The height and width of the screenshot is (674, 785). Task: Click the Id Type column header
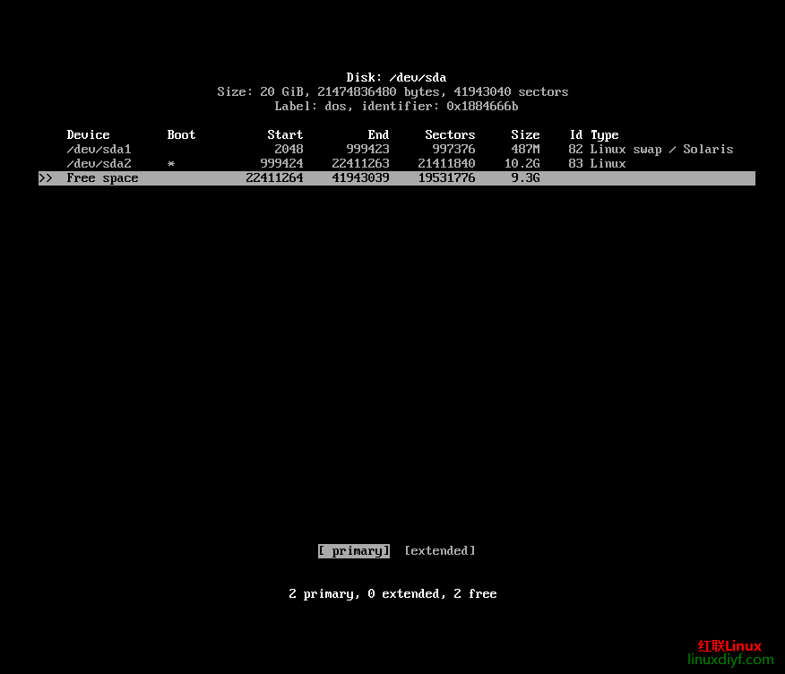[594, 135]
